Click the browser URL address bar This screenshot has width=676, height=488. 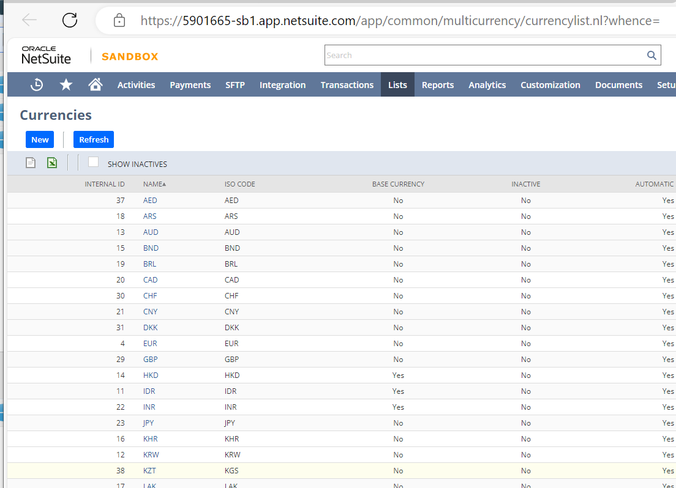click(400, 20)
